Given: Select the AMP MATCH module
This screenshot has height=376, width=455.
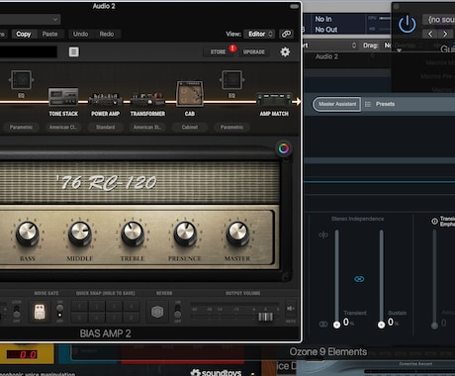Looking at the screenshot, I should (x=274, y=100).
